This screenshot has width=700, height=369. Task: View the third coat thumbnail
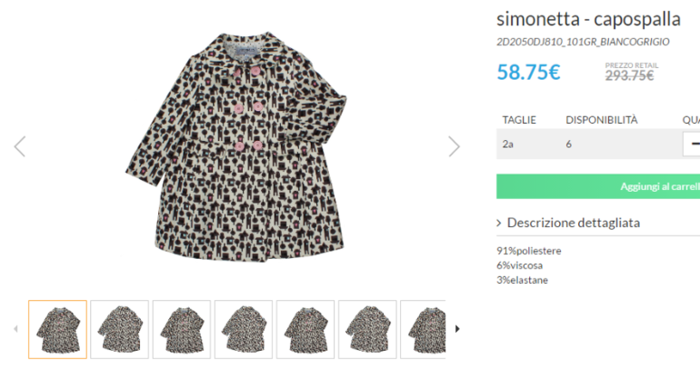(x=182, y=329)
